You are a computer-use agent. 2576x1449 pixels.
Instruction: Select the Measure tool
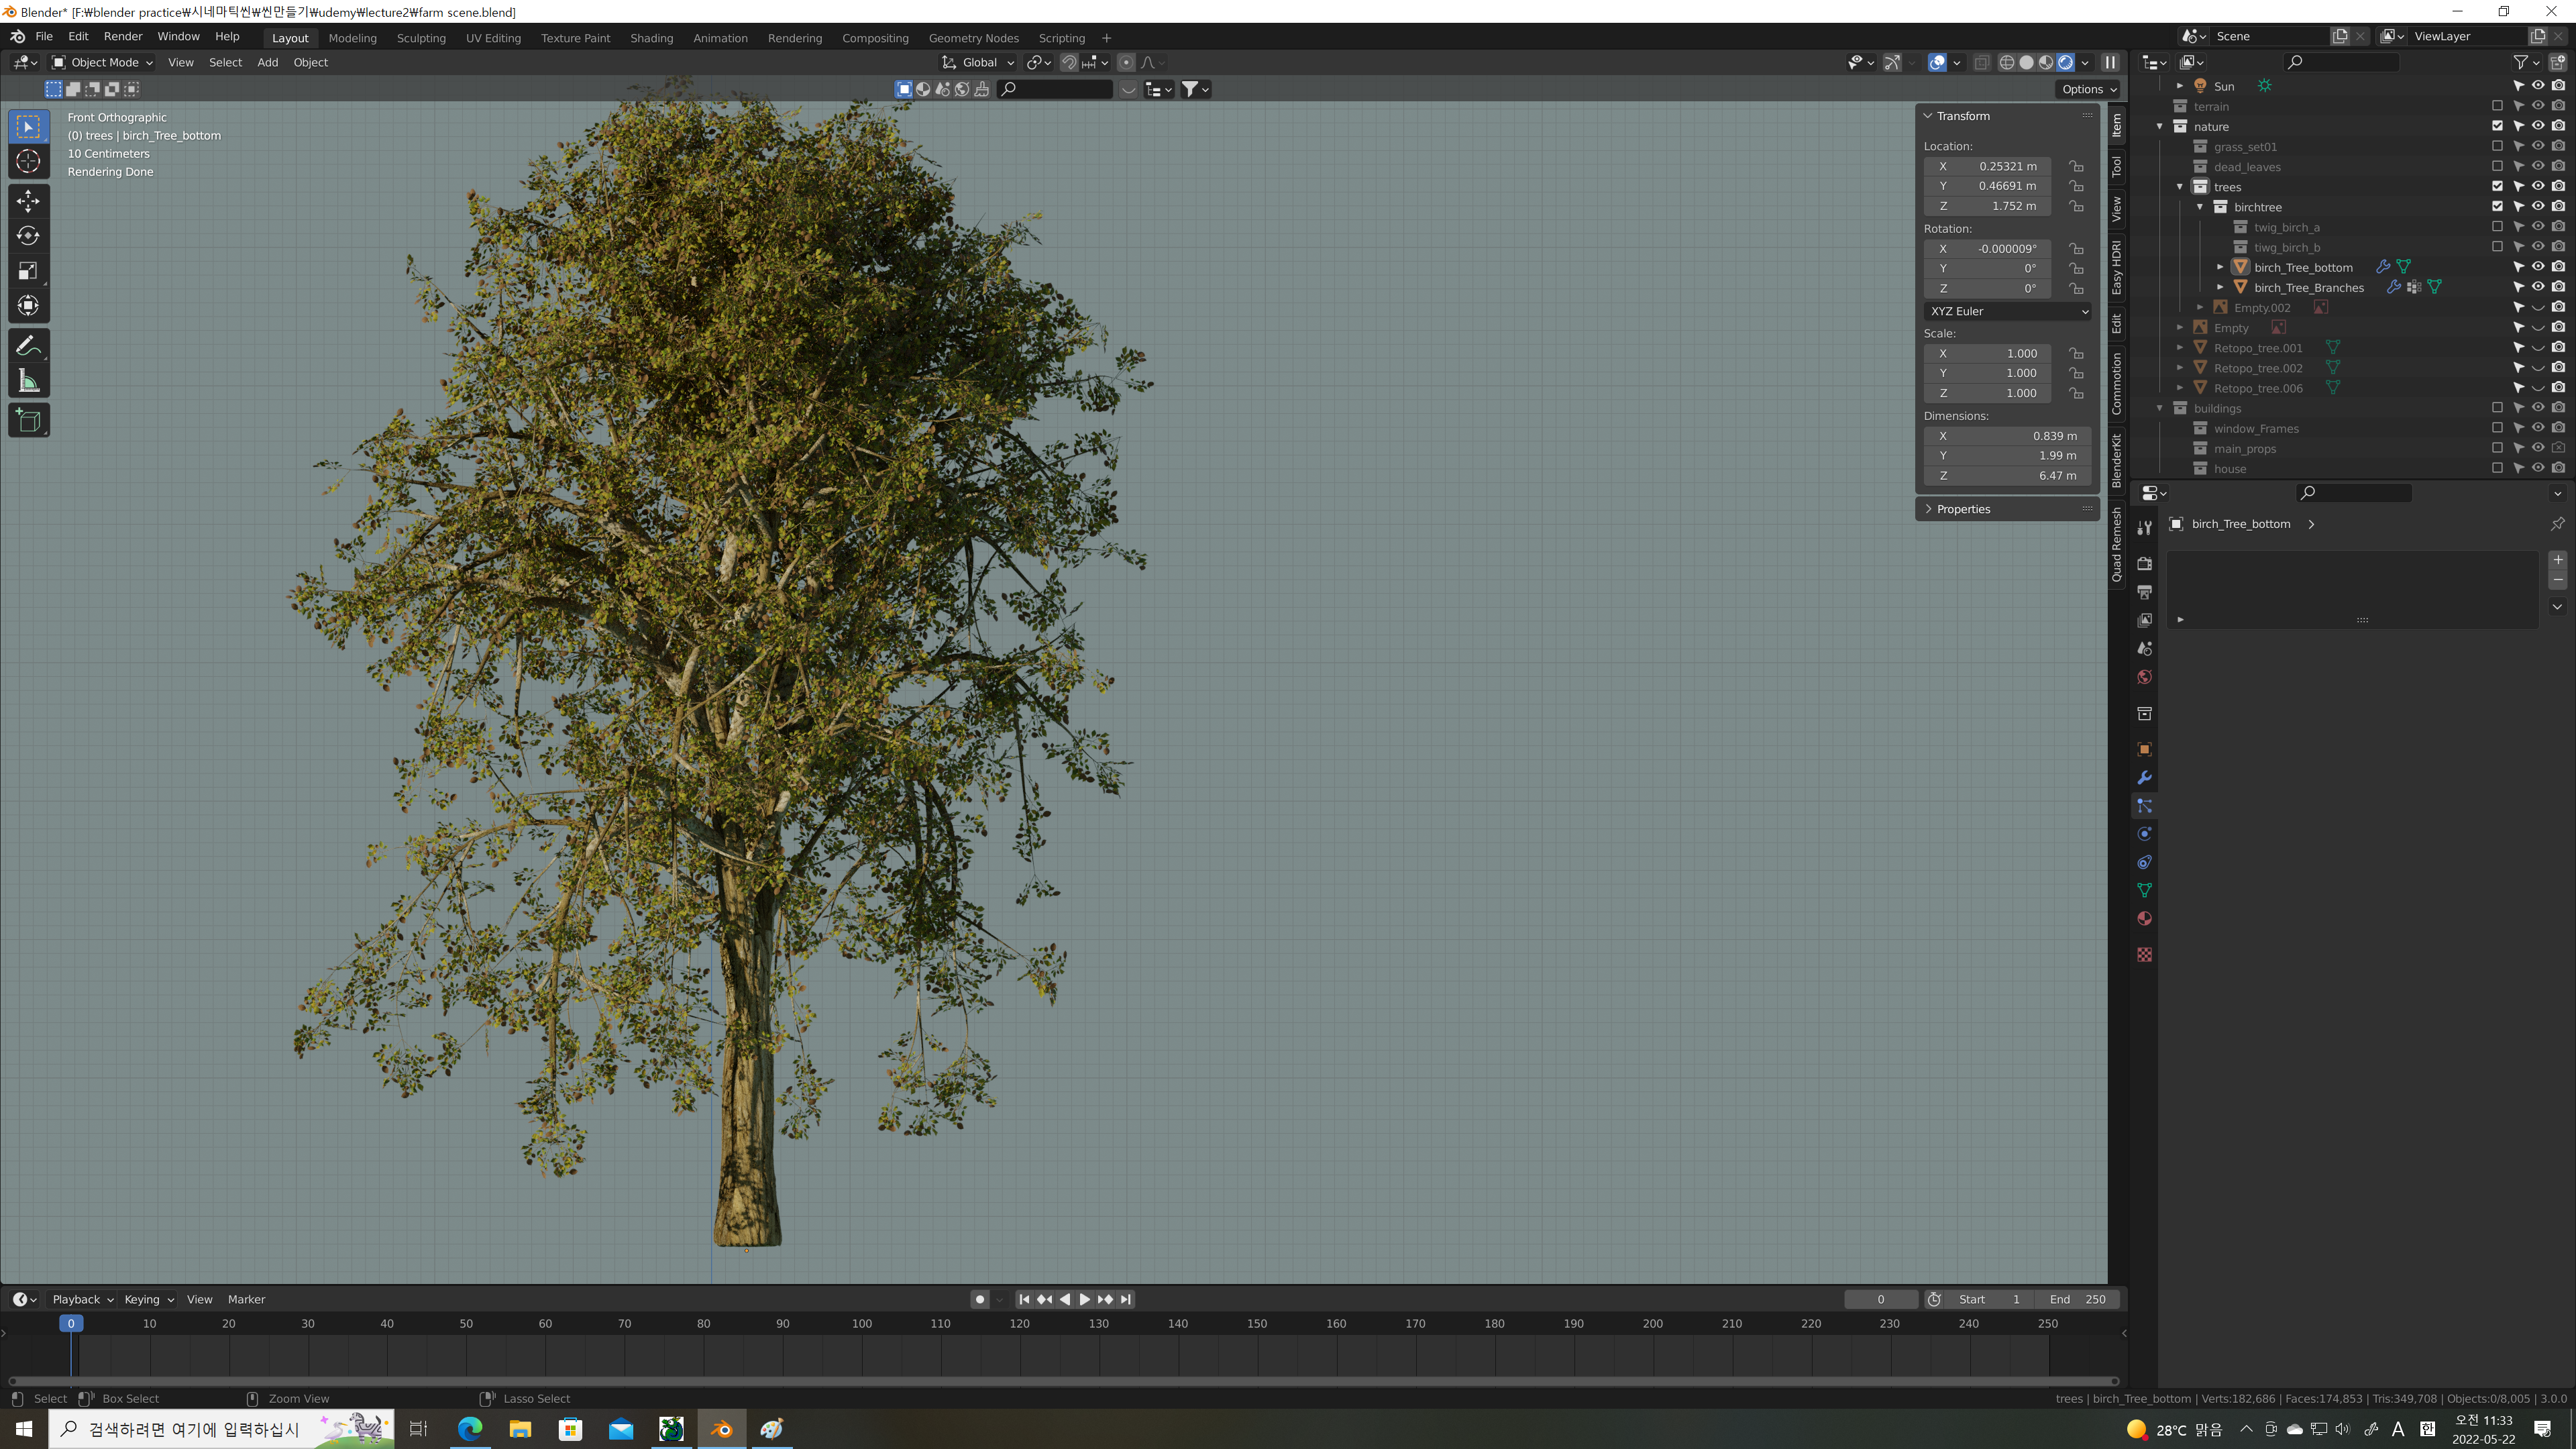point(28,382)
